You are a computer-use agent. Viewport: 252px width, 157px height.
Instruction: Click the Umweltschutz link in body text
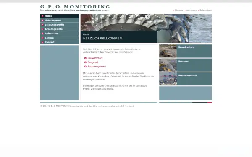95,58
